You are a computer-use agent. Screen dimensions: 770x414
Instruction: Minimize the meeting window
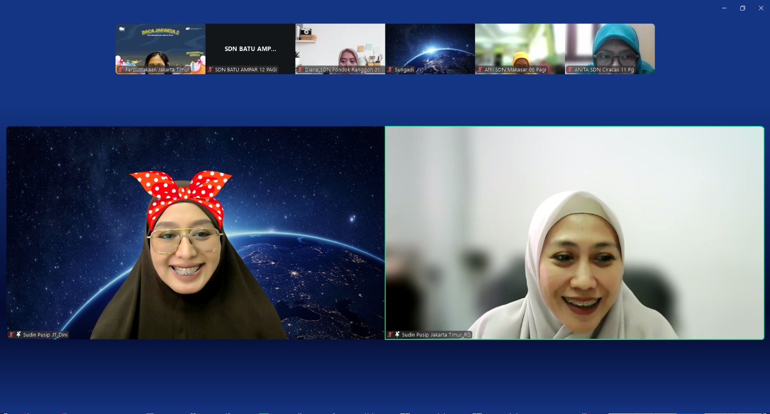(724, 8)
